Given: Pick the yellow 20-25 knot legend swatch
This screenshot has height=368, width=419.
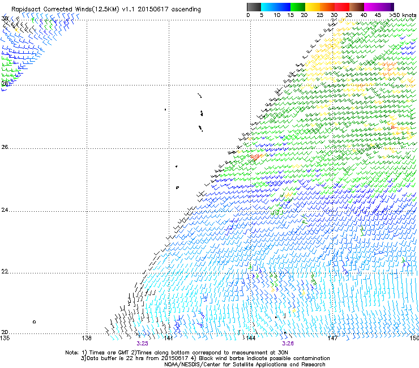Looking at the screenshot, I should [312, 7].
